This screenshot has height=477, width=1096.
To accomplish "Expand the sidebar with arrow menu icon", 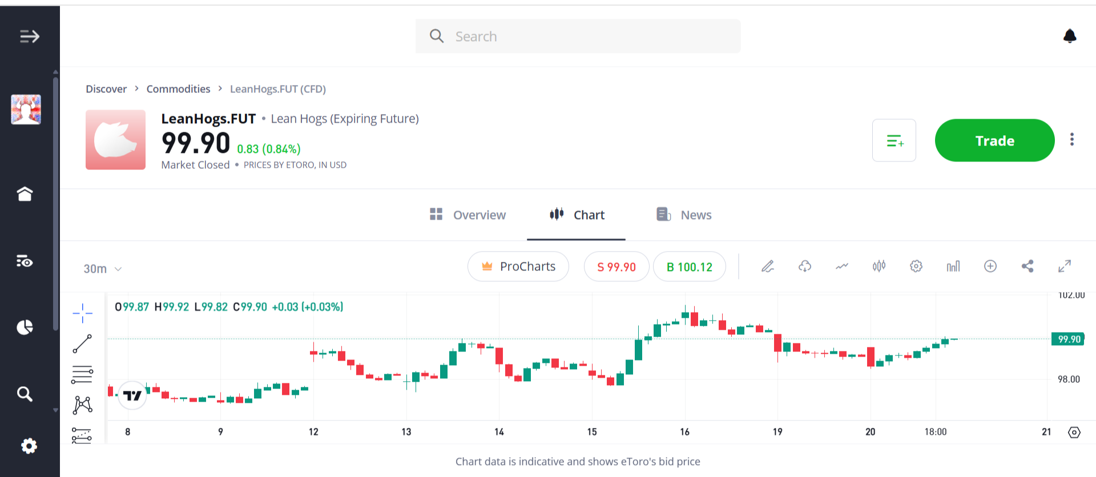I will coord(30,37).
